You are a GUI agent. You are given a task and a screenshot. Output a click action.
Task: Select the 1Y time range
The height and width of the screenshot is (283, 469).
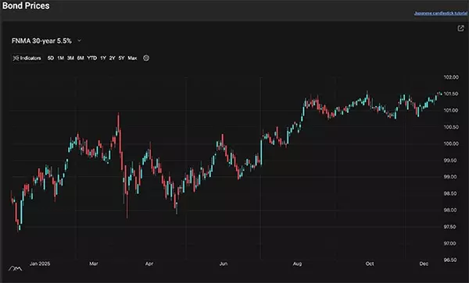pos(103,58)
